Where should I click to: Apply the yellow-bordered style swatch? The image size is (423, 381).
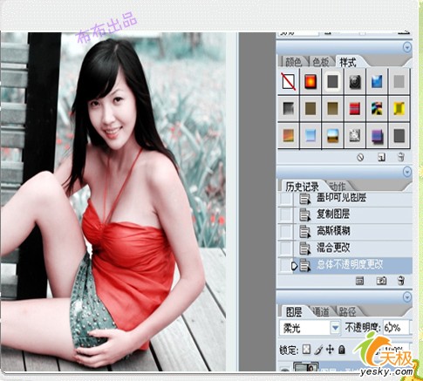399,108
